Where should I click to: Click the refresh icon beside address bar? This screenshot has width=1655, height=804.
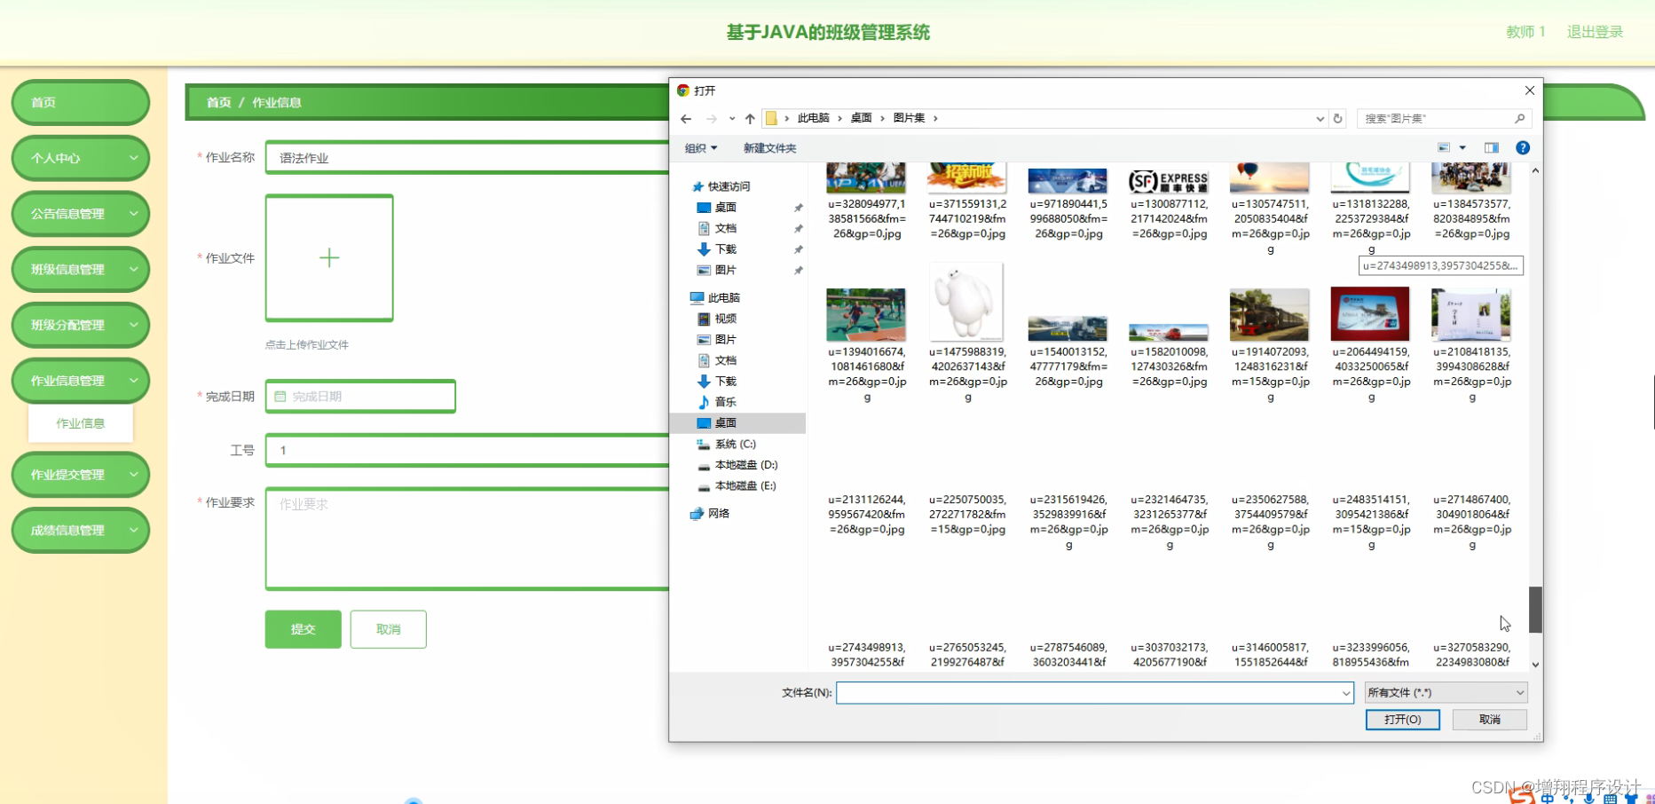point(1337,118)
